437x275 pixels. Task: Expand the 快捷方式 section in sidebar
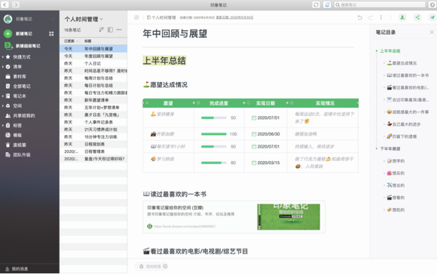[3, 57]
